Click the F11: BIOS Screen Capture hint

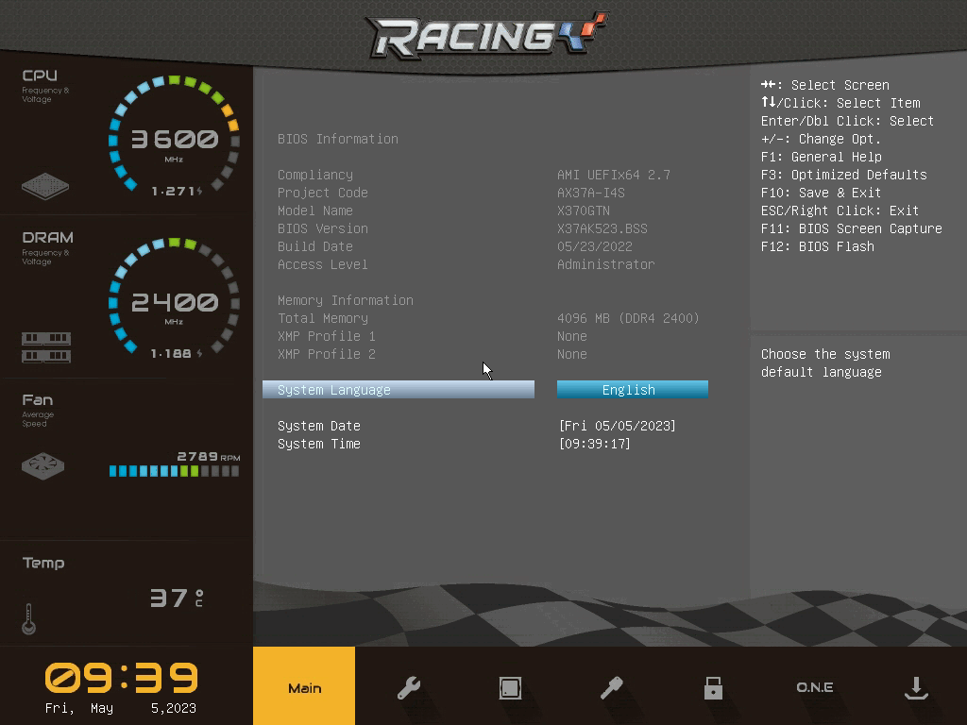pos(851,228)
